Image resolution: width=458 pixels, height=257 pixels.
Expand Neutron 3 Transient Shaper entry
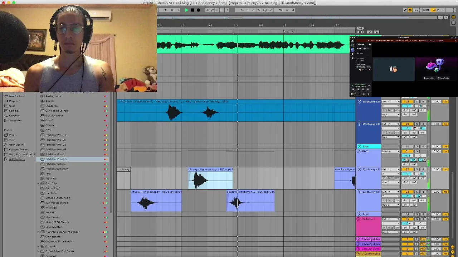tap(38, 232)
